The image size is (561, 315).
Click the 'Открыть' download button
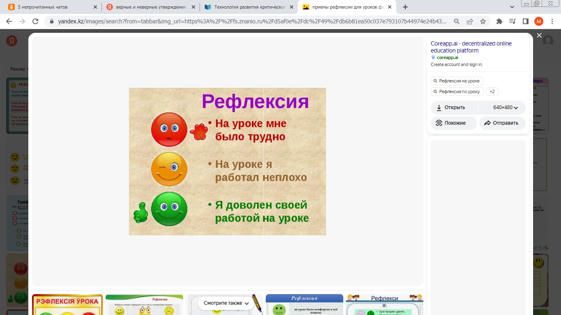(x=454, y=107)
